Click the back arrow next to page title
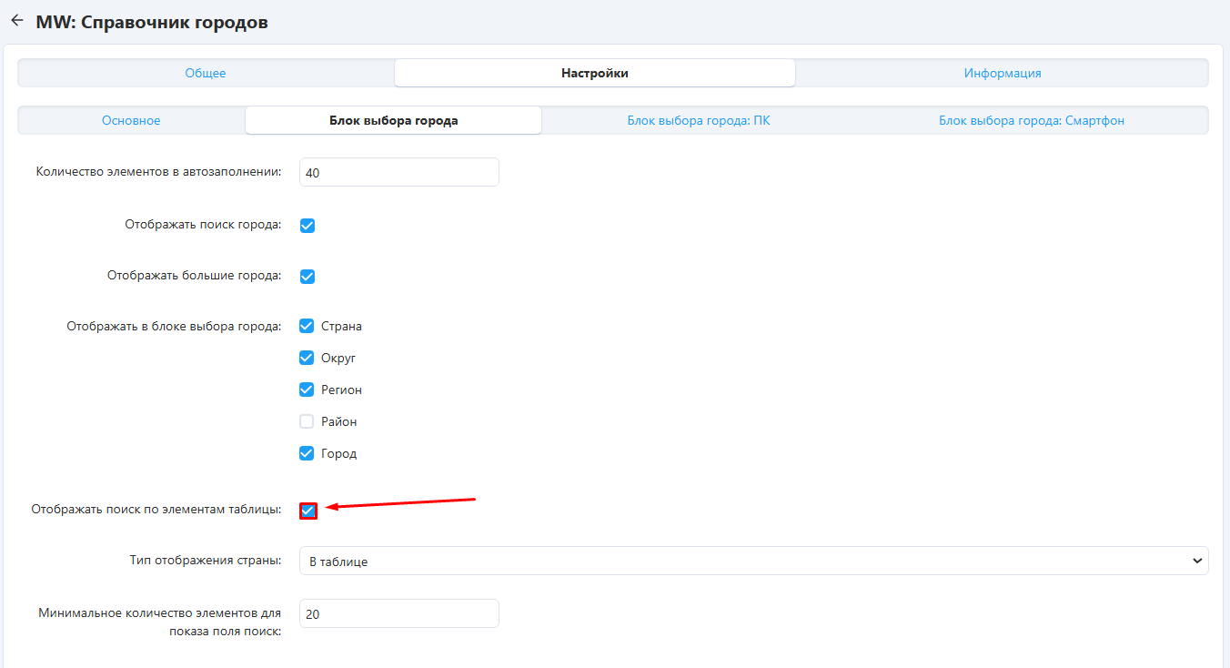This screenshot has height=668, width=1230. pyautogui.click(x=16, y=21)
